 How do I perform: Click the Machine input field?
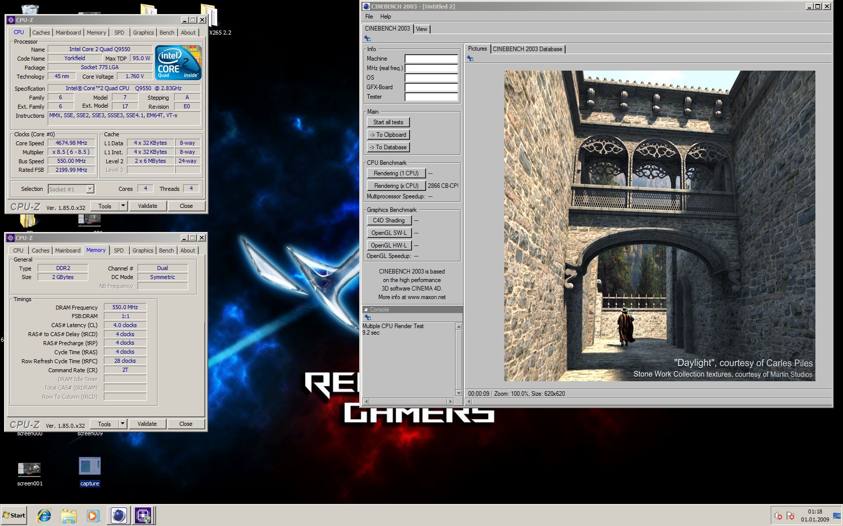431,59
